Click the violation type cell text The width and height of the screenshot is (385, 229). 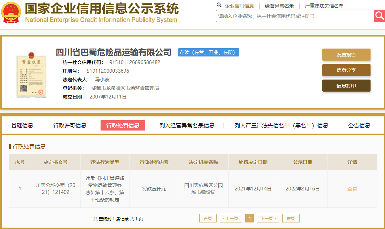pyautogui.click(x=105, y=189)
